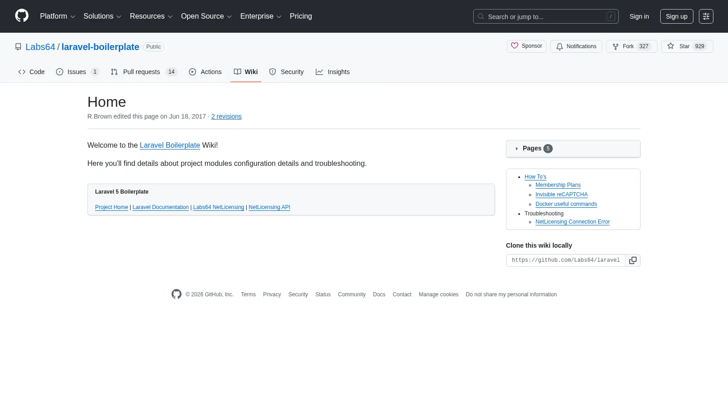Expand the Resources dropdown menu
The height and width of the screenshot is (409, 728).
pos(151,16)
